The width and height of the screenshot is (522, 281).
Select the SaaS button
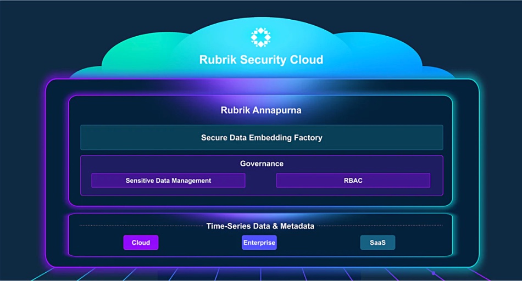click(377, 243)
